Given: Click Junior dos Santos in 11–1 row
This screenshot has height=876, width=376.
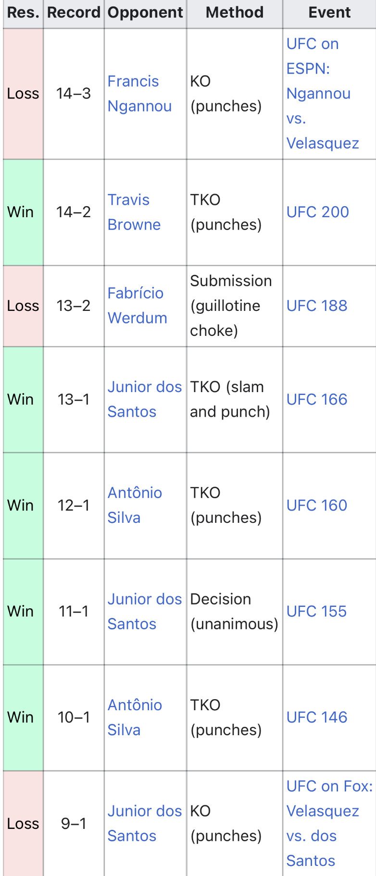Looking at the screenshot, I should click(144, 611).
